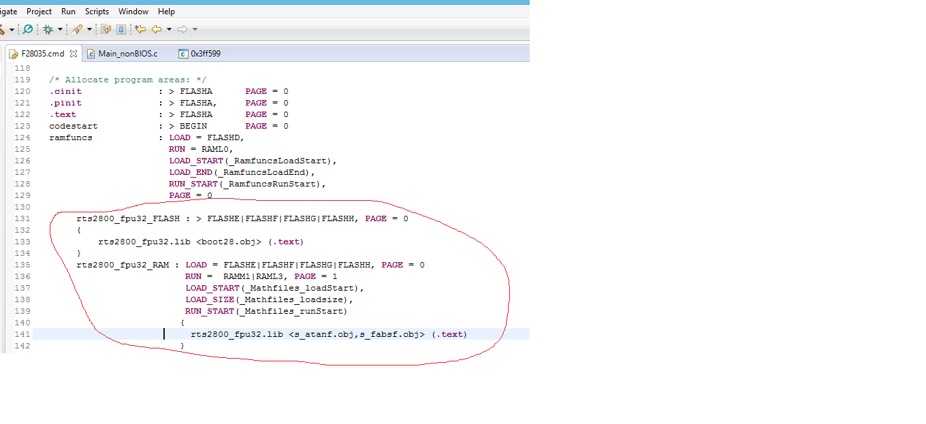Expand the Debug icon dropdown arrow
Screen dimensions: 926x424
tap(60, 30)
